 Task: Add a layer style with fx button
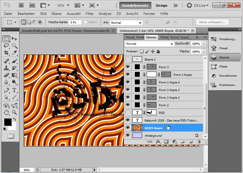pos(158,142)
